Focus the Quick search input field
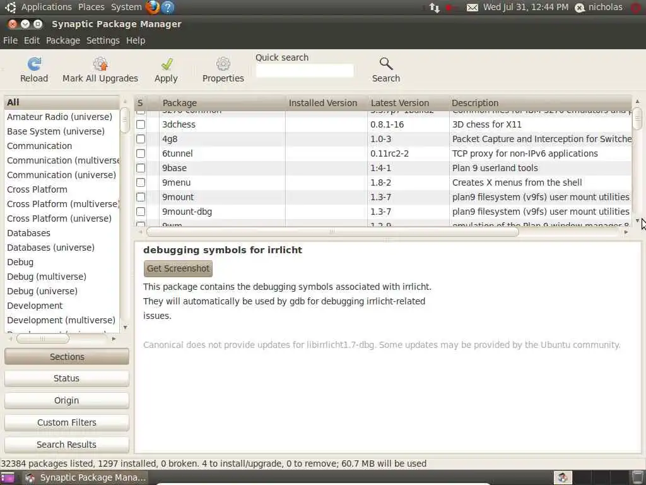The height and width of the screenshot is (485, 646). (x=305, y=71)
